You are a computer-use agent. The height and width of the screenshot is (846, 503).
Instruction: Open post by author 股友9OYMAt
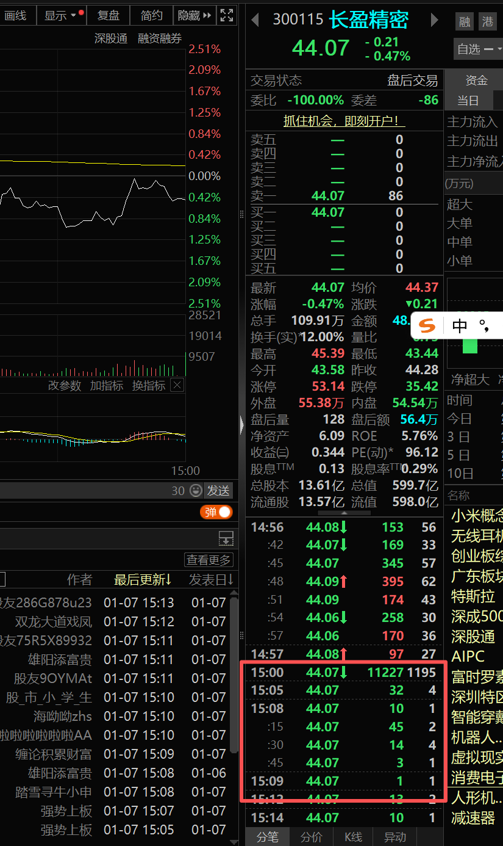53,678
